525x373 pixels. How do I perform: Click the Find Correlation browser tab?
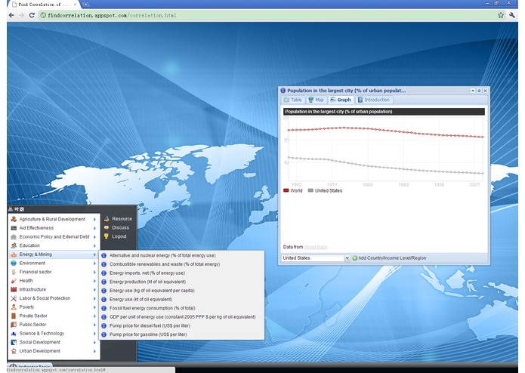(42, 5)
